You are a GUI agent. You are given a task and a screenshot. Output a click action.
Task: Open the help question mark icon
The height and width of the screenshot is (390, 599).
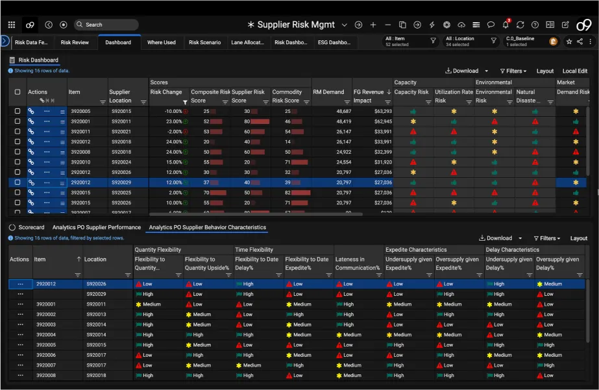(535, 25)
